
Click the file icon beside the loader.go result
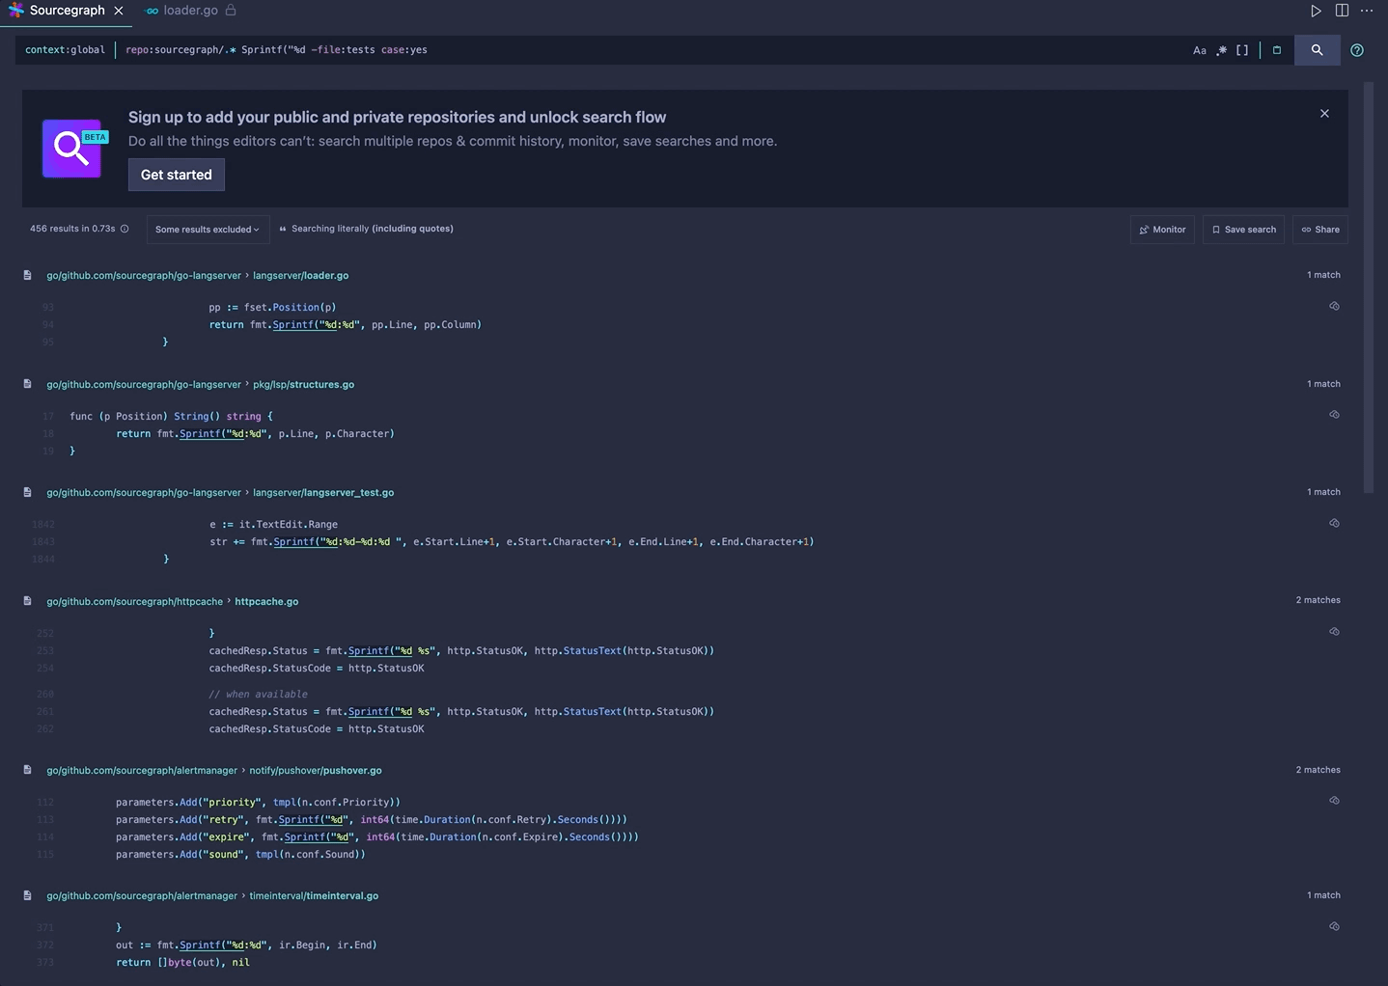pyautogui.click(x=27, y=275)
